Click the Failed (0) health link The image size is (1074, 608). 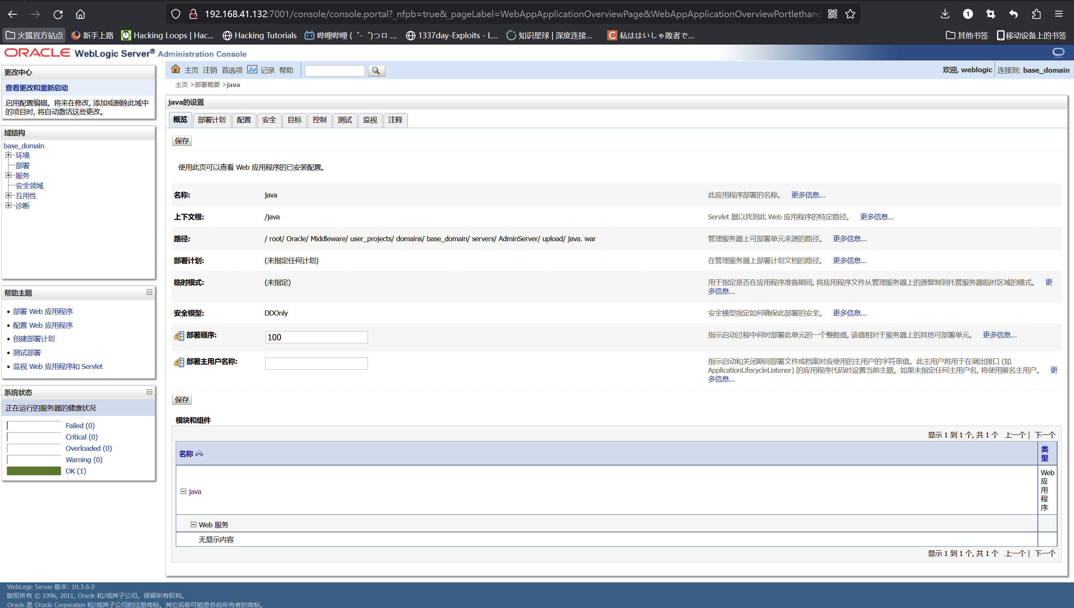pos(80,426)
